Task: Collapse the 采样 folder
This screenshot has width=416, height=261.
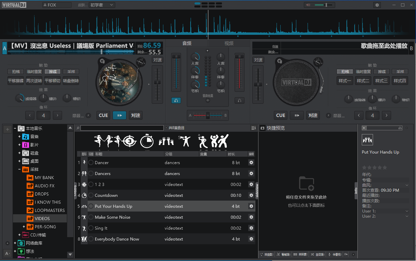Action: (x=19, y=170)
